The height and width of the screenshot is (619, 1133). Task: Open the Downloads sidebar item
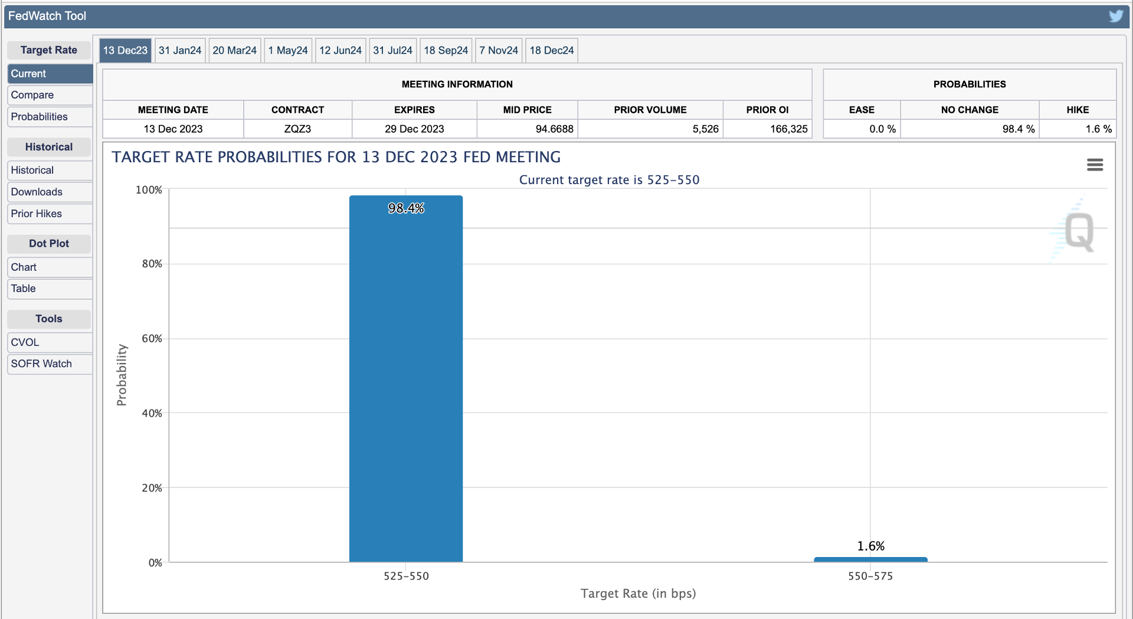50,192
